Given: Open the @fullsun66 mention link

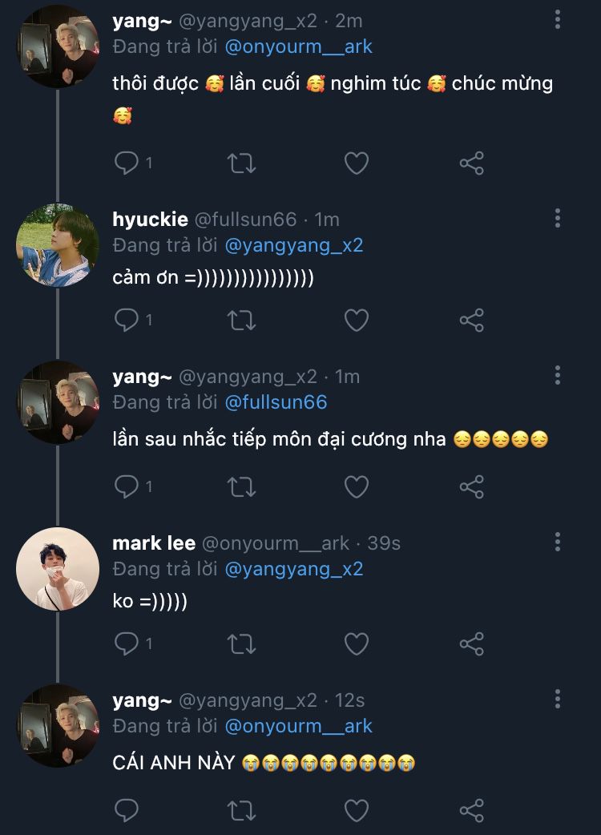Looking at the screenshot, I should (276, 402).
